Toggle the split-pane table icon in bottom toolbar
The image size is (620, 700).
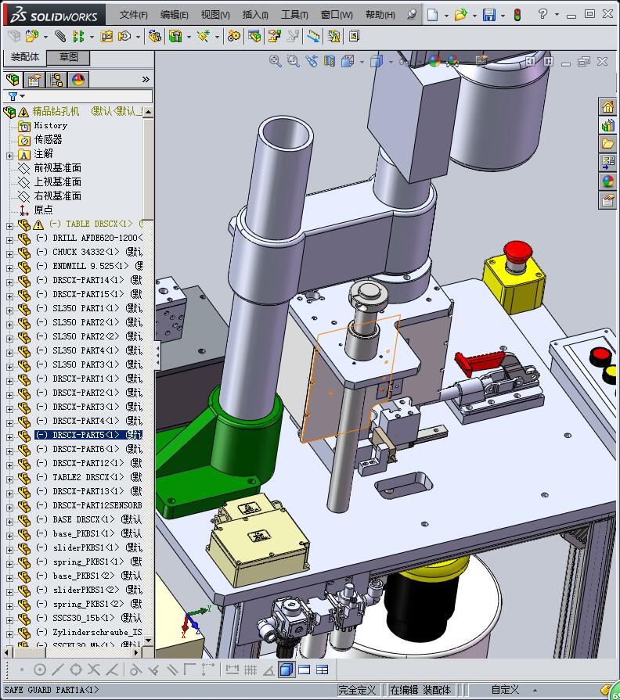[x=322, y=669]
